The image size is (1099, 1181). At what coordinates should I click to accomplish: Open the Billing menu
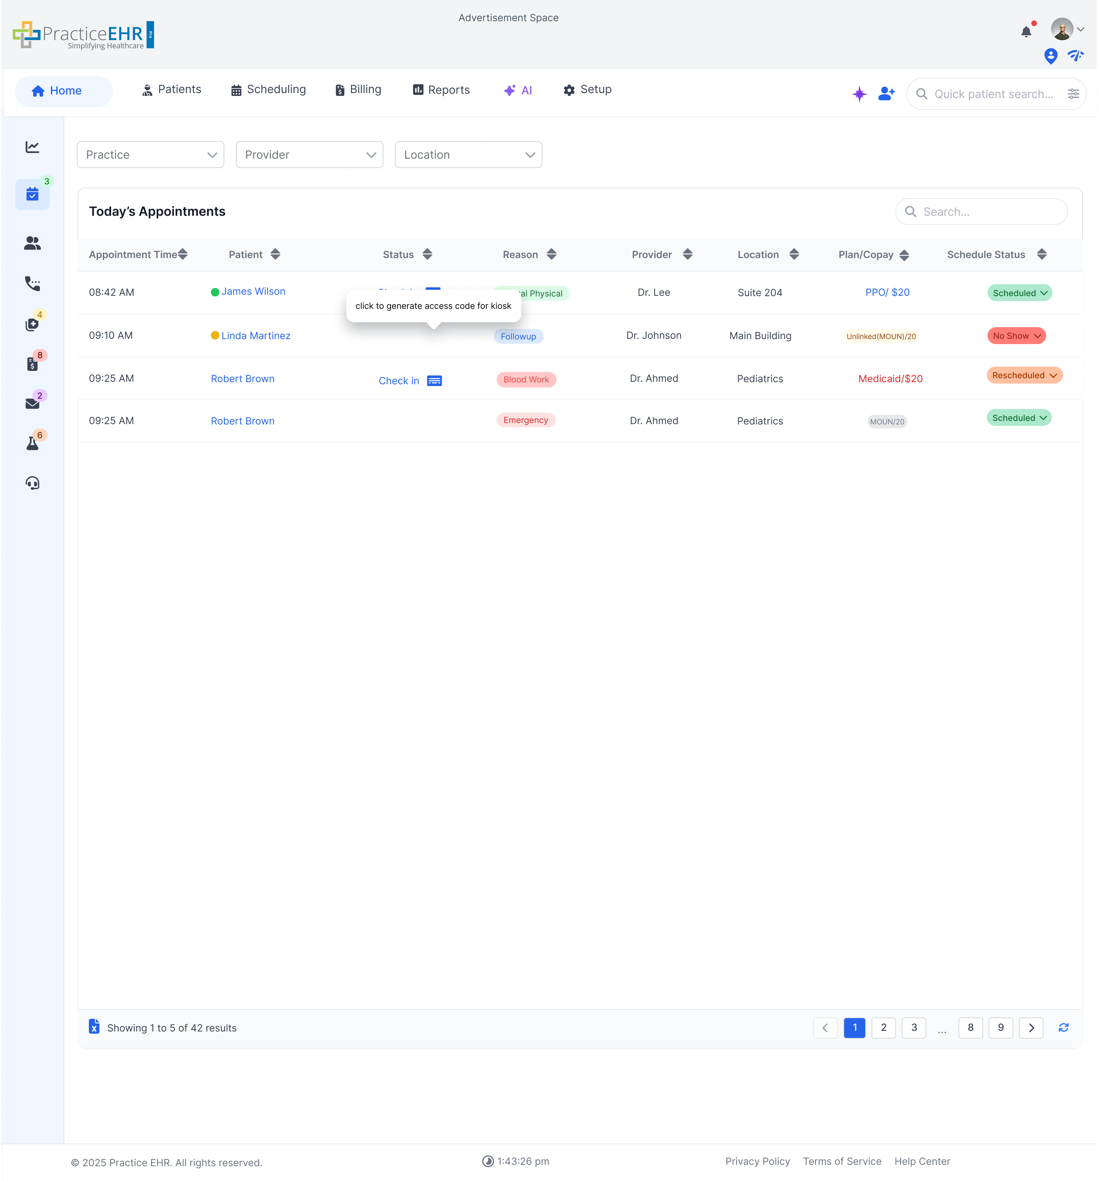(x=358, y=89)
